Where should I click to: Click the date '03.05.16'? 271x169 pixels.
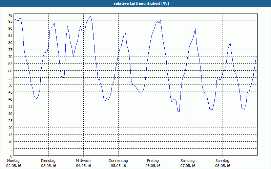[x=48, y=166]
